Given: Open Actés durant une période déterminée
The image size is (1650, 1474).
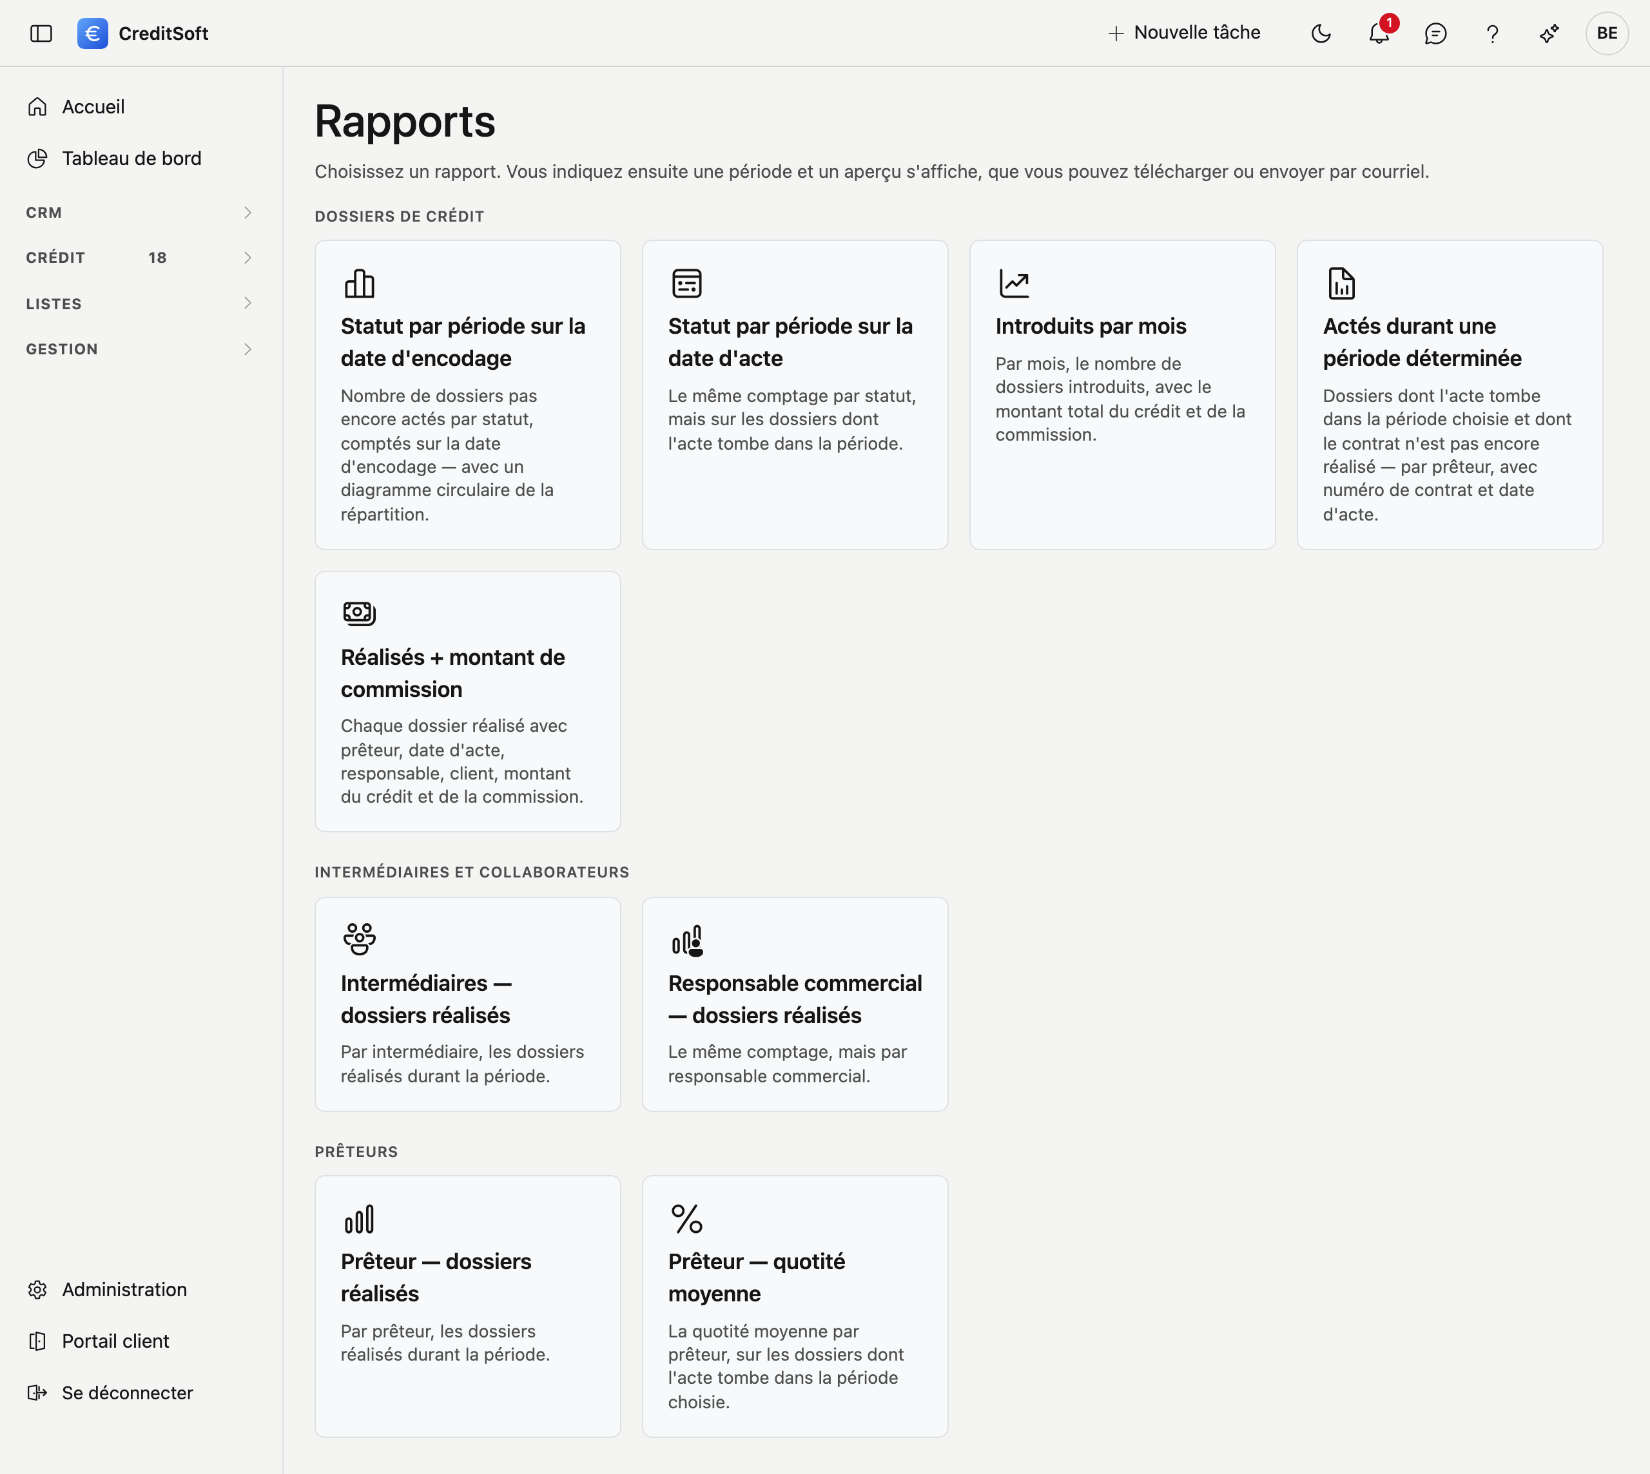Looking at the screenshot, I should click(1450, 395).
